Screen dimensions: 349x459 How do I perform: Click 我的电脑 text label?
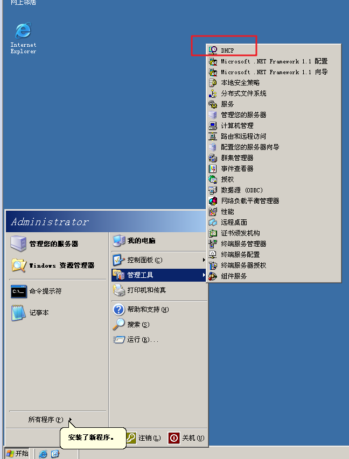pyautogui.click(x=141, y=241)
